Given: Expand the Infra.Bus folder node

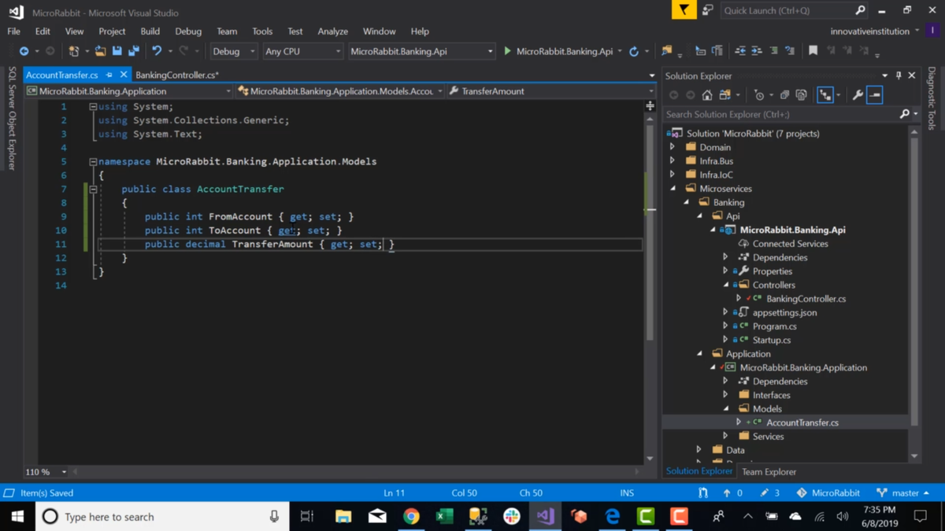Looking at the screenshot, I should [x=673, y=160].
